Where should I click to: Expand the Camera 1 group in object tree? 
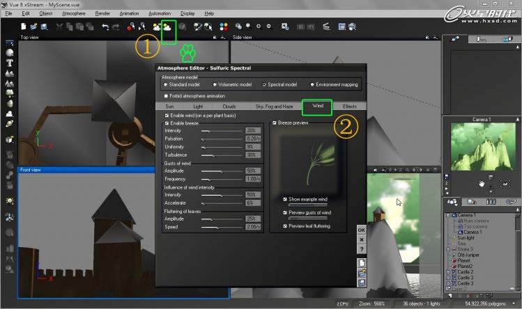click(x=449, y=216)
